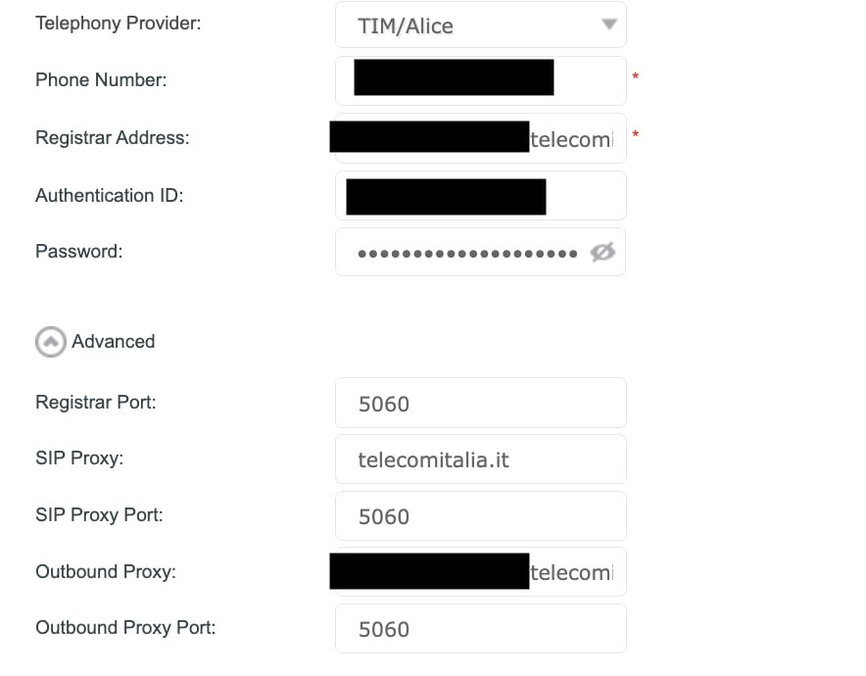This screenshot has width=866, height=676.
Task: Select the Outbound Proxy Port field
Action: (x=480, y=629)
